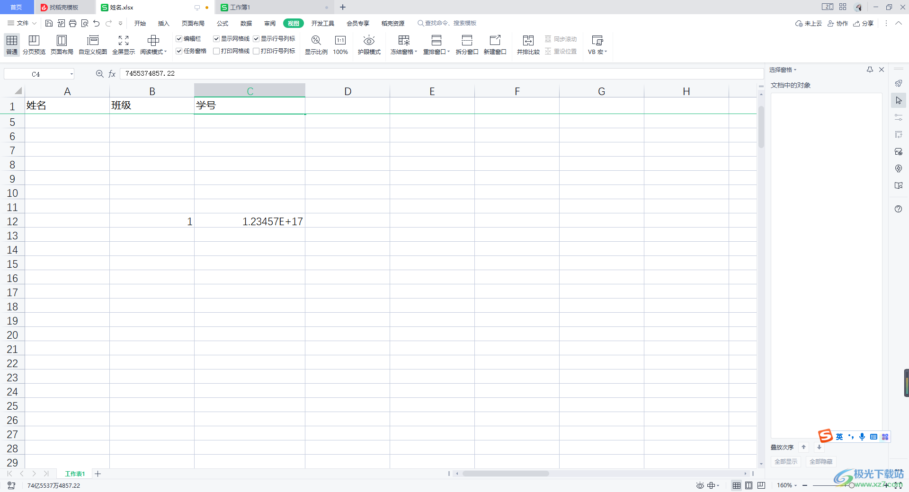Pin the selection pane using the pin icon

[870, 70]
